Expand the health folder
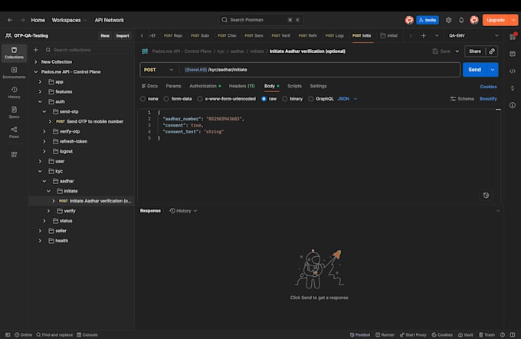 pyautogui.click(x=40, y=241)
